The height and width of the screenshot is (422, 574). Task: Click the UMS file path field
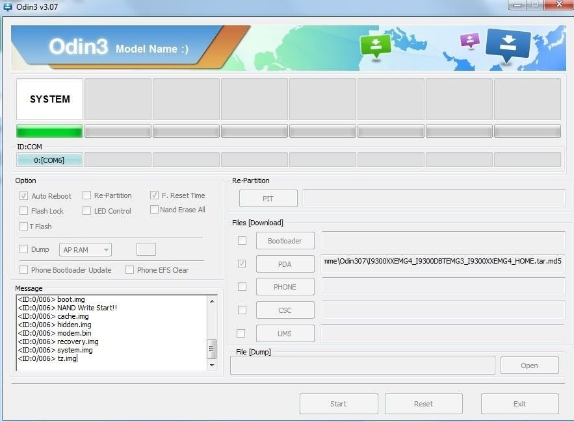[x=443, y=334]
